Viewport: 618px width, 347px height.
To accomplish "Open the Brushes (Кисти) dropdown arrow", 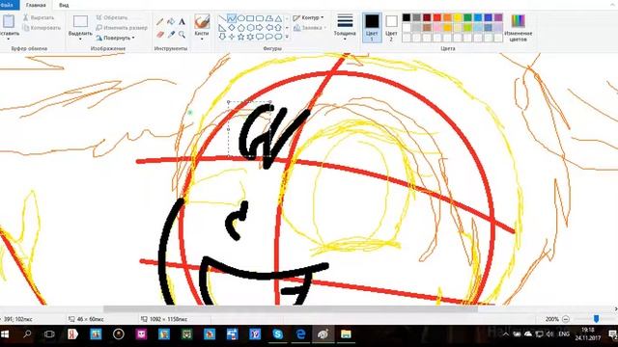I will (202, 40).
